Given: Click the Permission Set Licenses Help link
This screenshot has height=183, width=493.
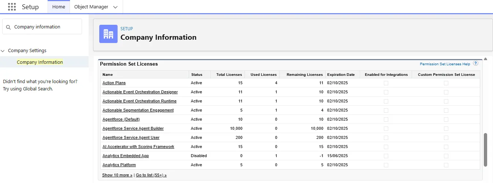Looking at the screenshot, I should pos(445,64).
